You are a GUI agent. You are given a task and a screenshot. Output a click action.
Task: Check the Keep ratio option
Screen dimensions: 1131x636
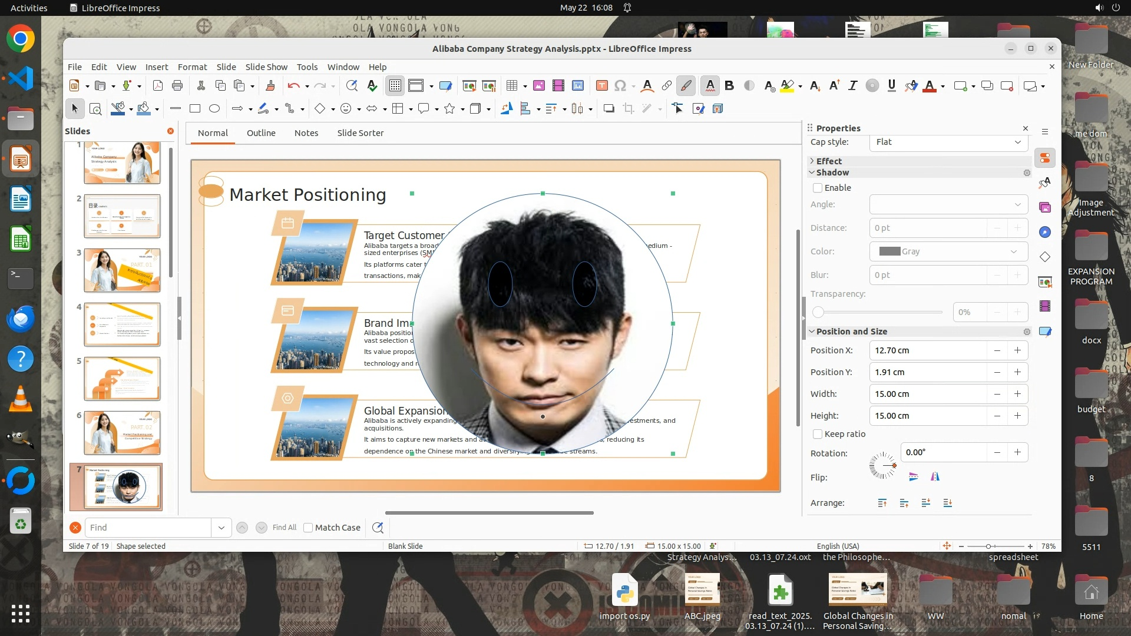(x=818, y=434)
